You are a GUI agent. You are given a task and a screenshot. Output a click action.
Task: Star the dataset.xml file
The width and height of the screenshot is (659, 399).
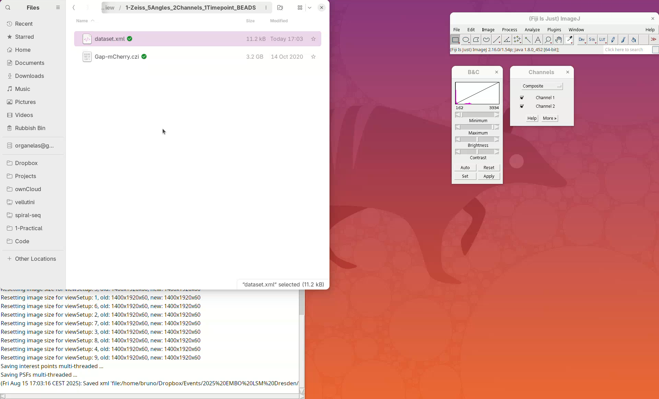pos(313,39)
